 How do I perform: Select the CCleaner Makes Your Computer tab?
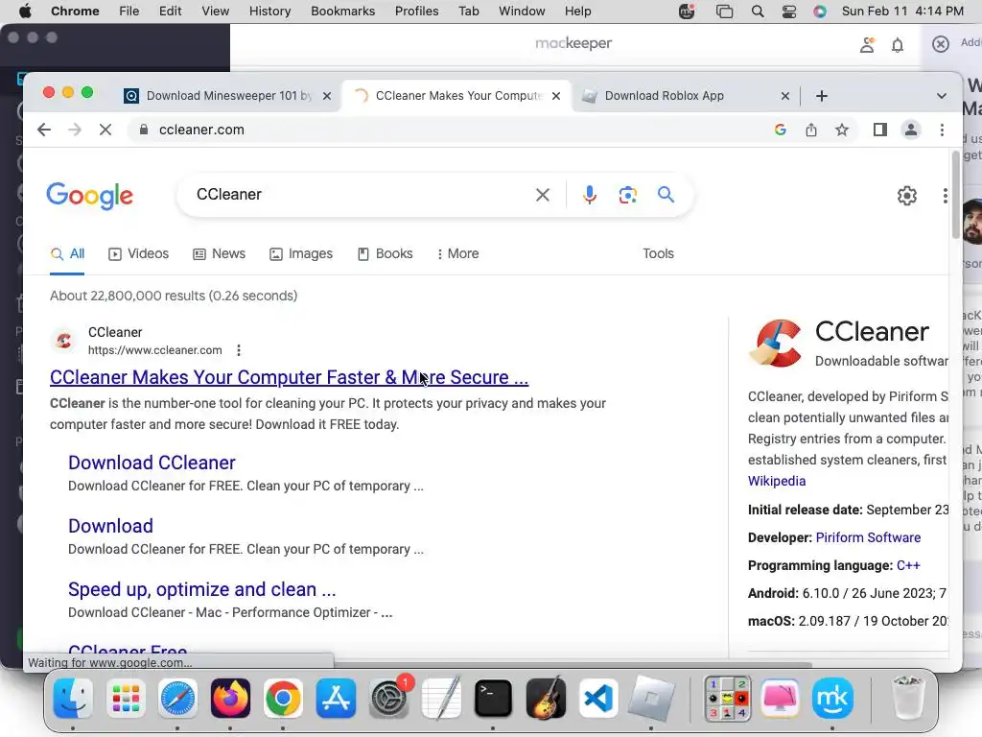457,96
